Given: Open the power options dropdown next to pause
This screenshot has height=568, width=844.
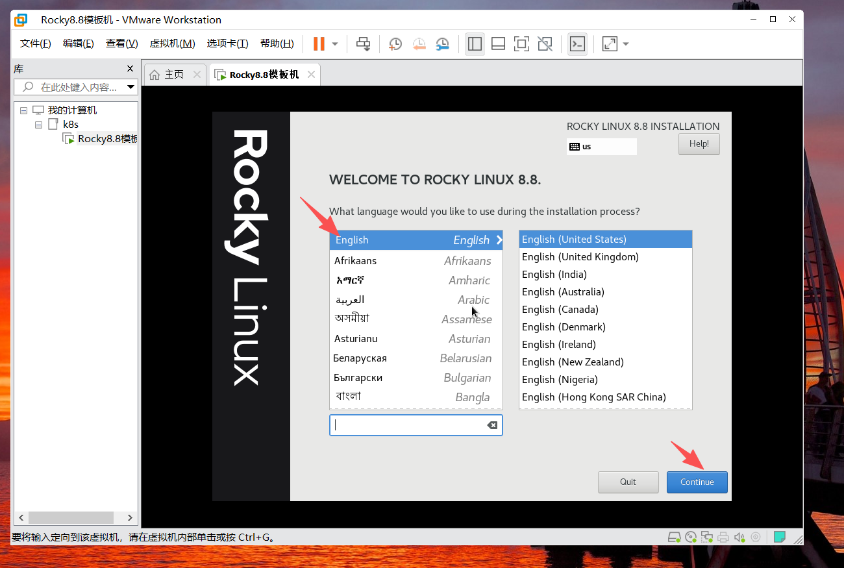Looking at the screenshot, I should [x=335, y=43].
